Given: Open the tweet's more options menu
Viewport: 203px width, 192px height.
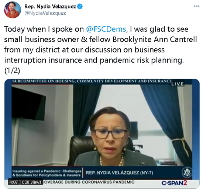Looking at the screenshot, I should [196, 6].
